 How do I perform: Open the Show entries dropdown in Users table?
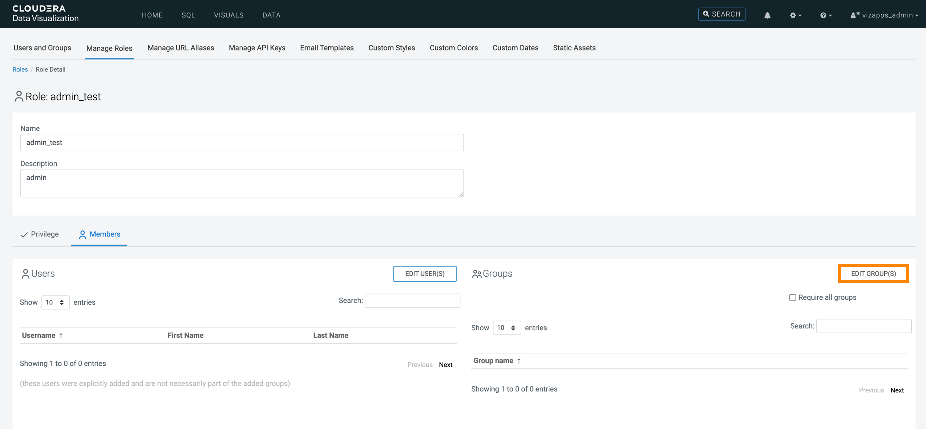[x=55, y=302]
